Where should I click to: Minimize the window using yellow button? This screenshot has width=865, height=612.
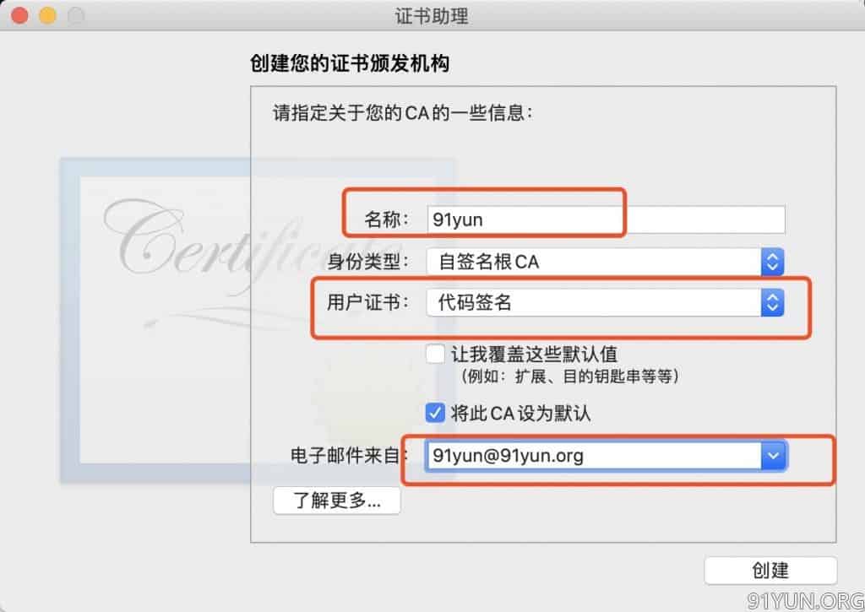48,15
